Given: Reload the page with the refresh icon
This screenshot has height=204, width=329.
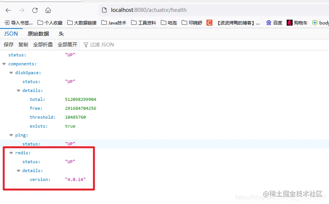Looking at the screenshot, I should 35,10.
